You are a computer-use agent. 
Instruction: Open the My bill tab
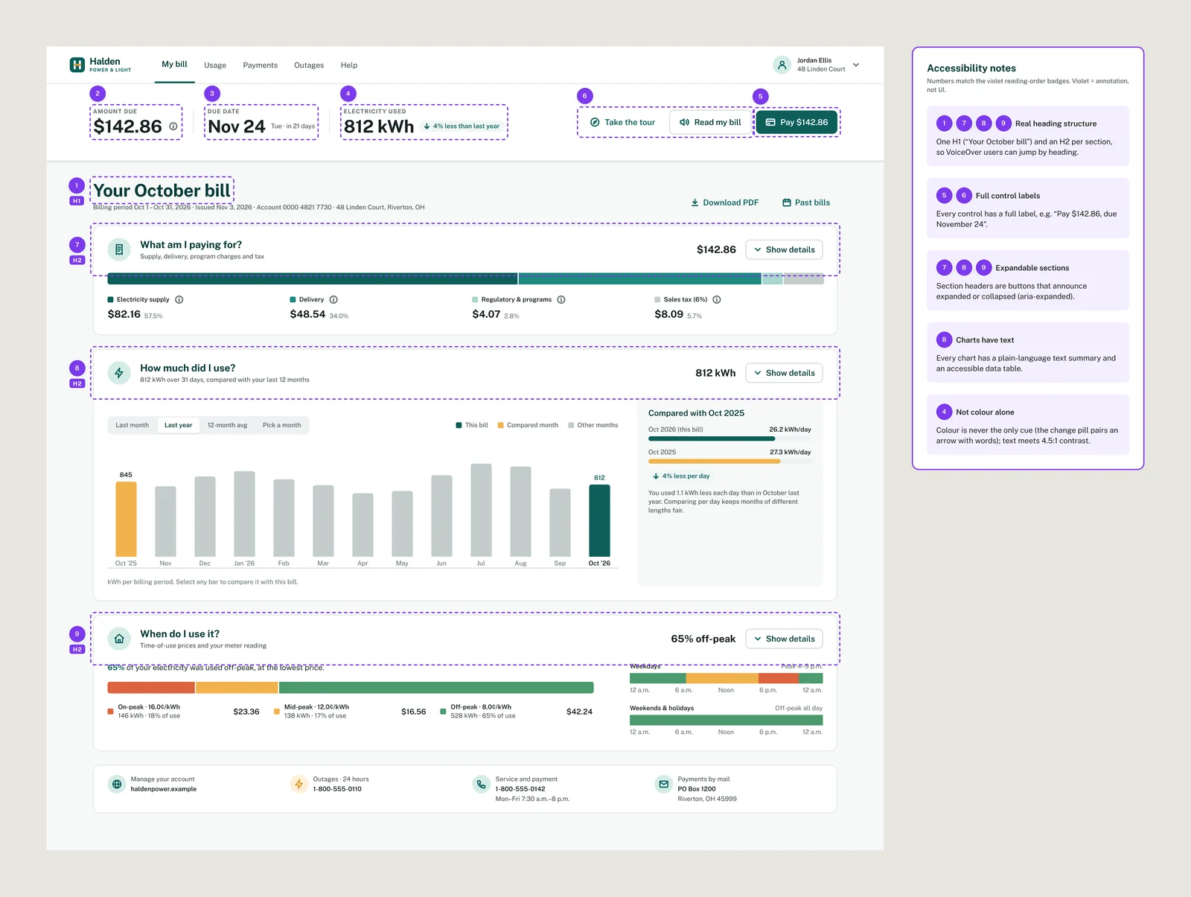174,65
